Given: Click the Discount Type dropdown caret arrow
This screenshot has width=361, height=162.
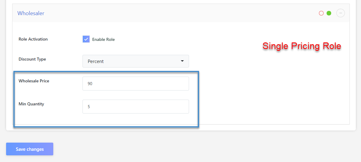Looking at the screenshot, I should 182,61.
